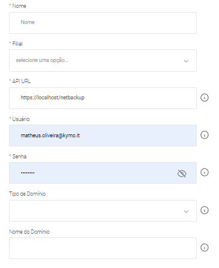Image resolution: width=219 pixels, height=268 pixels.
Task: Select the Usuário field with matheus.oliveira email
Action: [x=103, y=136]
